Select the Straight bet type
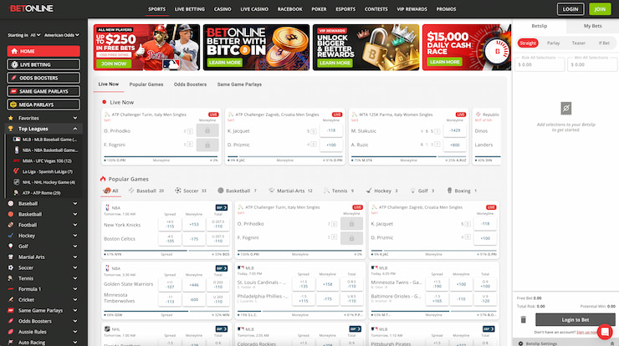Screen dimensions: 619x346 pos(528,43)
